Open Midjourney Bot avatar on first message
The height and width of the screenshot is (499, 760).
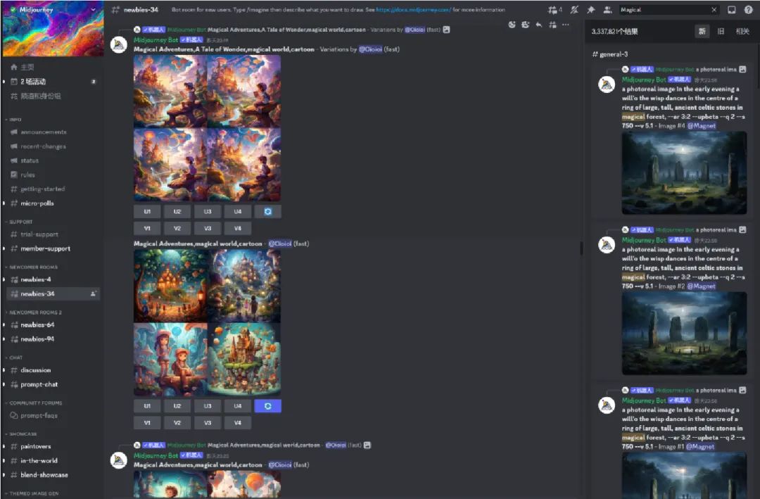tap(119, 44)
